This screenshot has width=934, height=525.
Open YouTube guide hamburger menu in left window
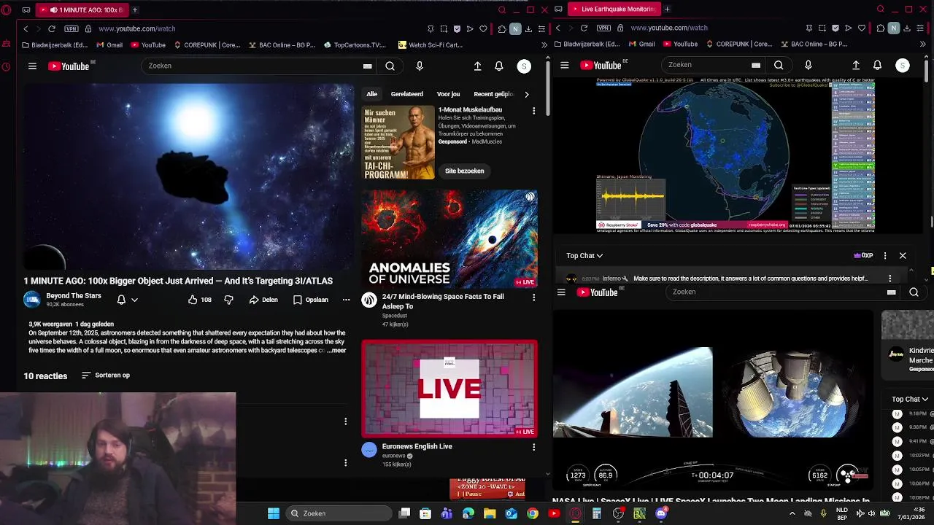pos(32,66)
